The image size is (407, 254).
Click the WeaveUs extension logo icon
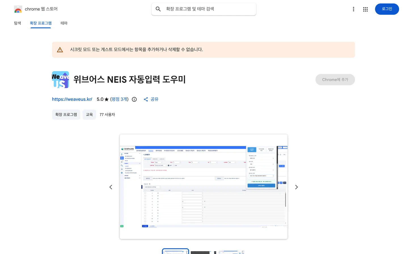(x=60, y=79)
